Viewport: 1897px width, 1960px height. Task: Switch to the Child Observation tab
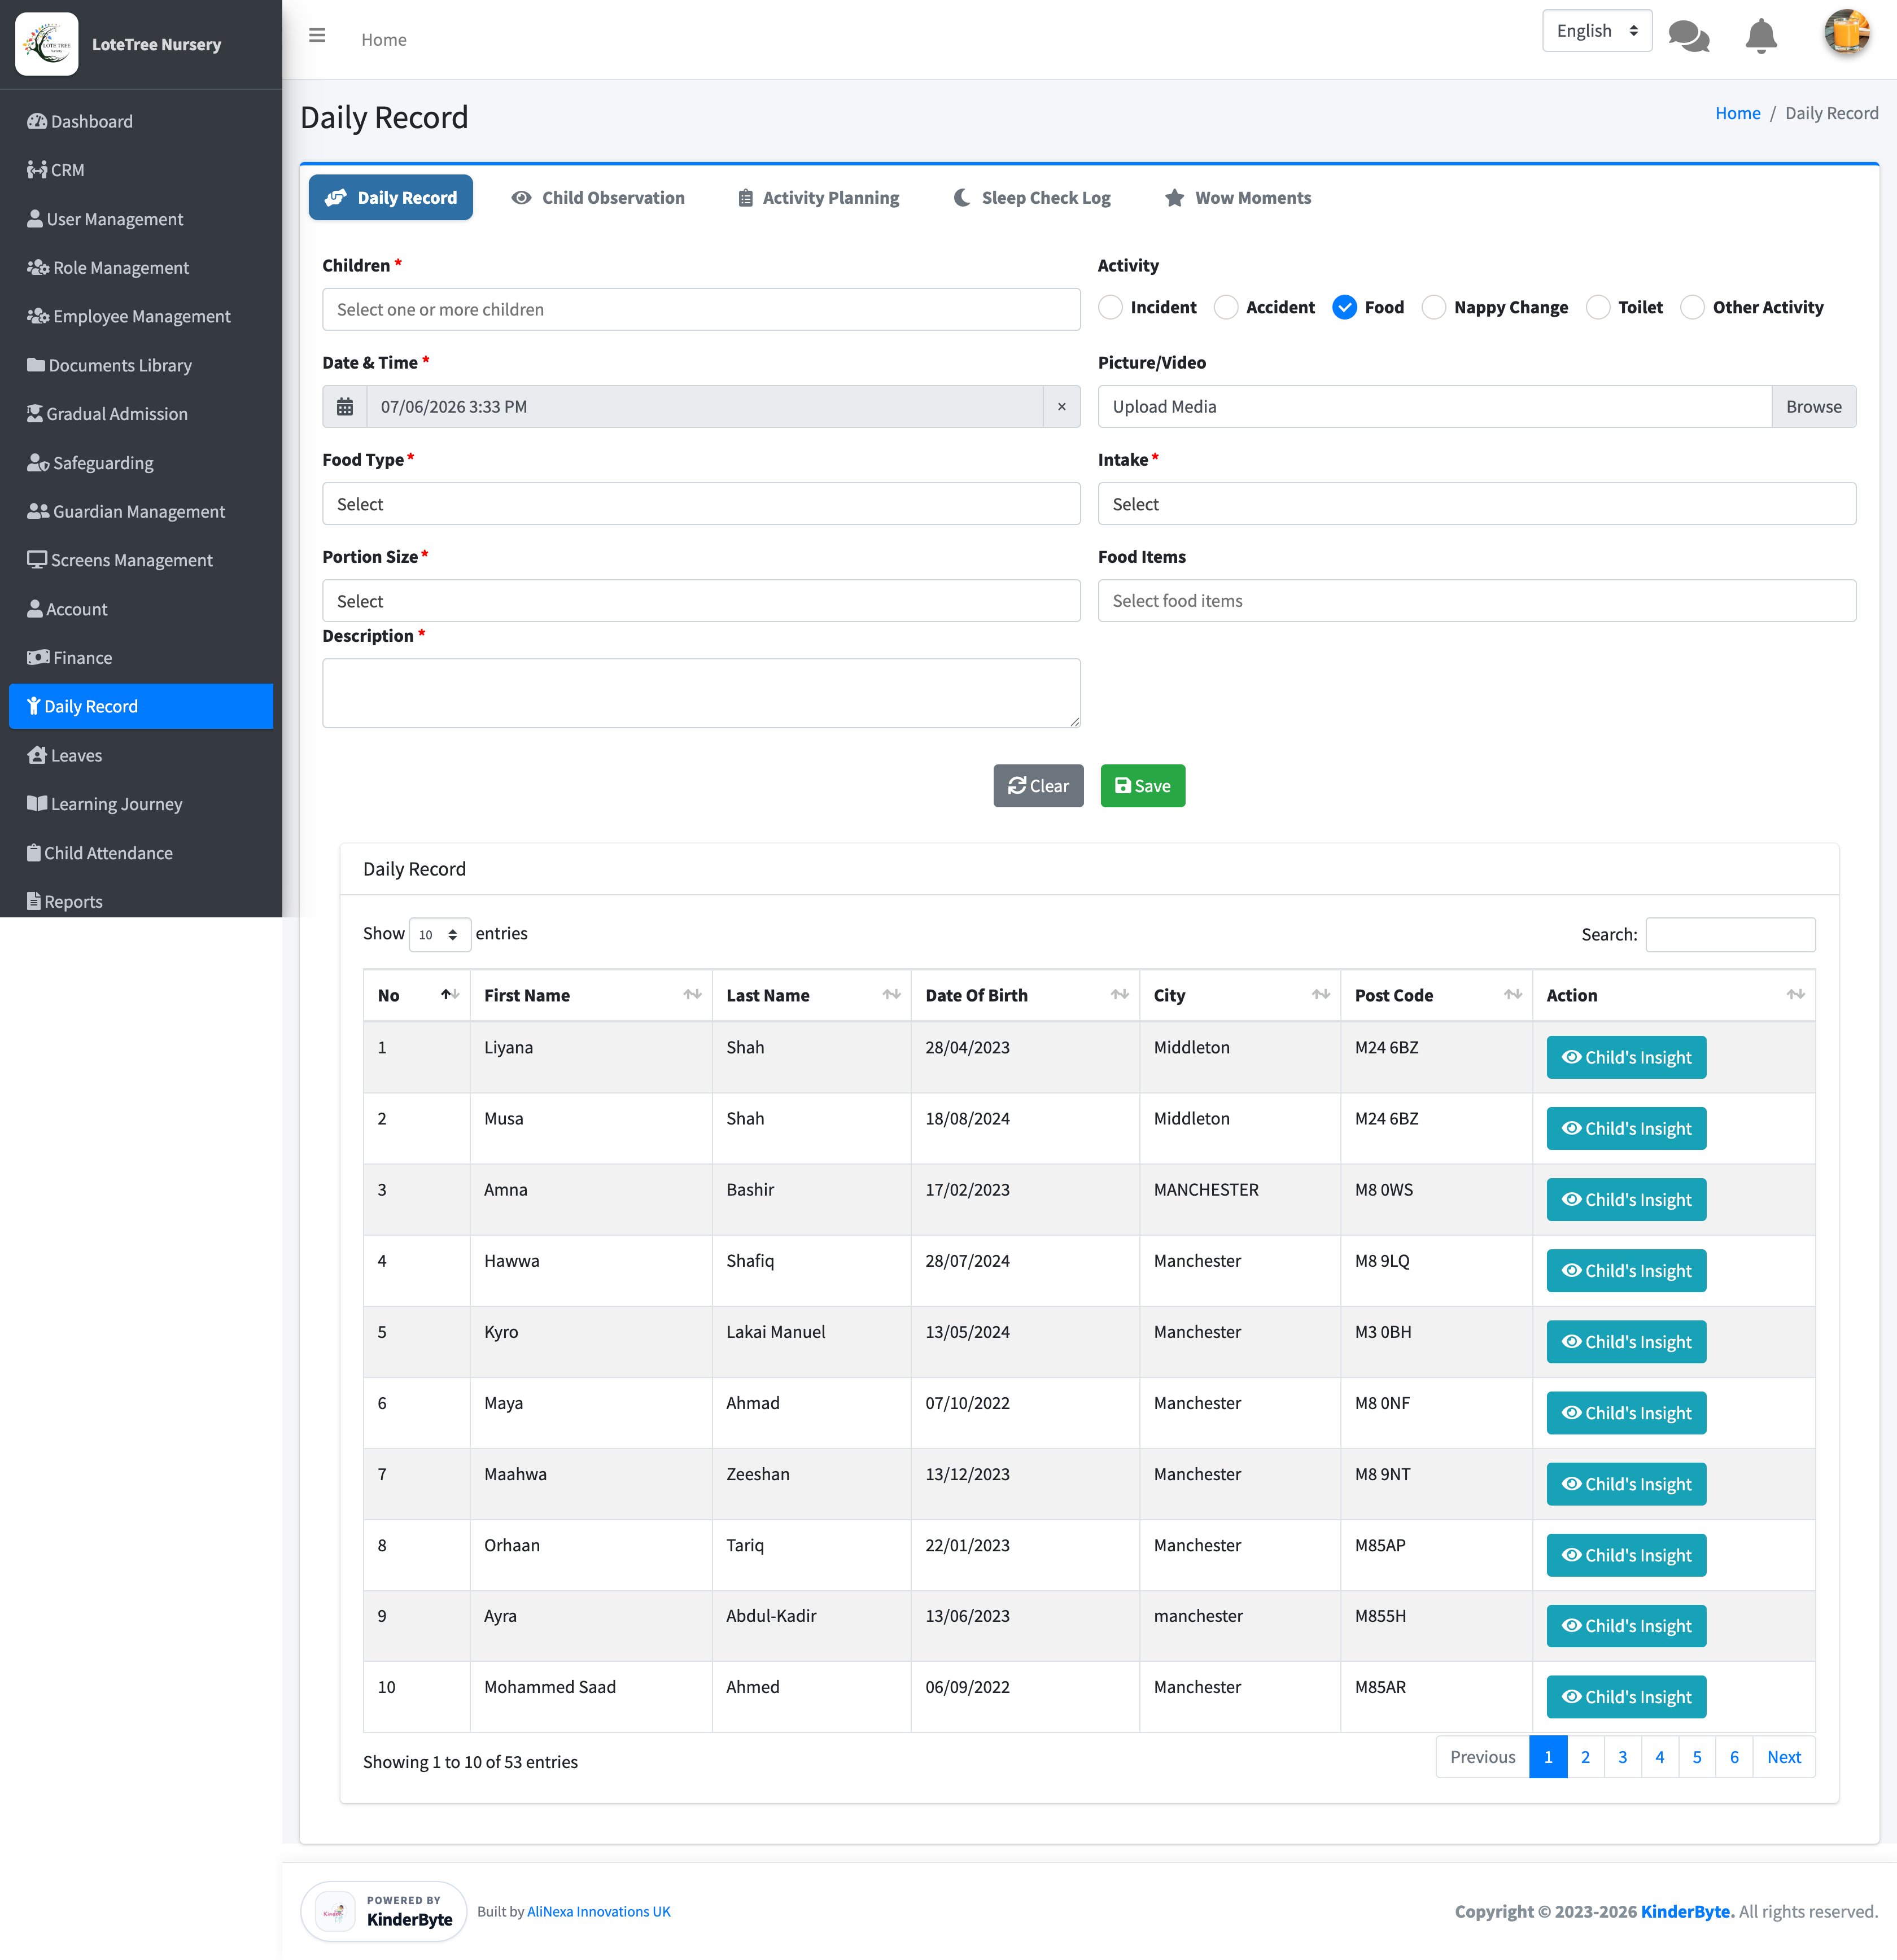click(598, 198)
